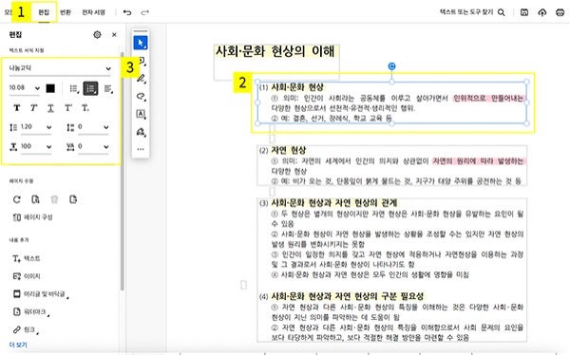Viewport: 570px width, 355px height.
Task: Click the title 사회·문화 현상의 이해
Action: click(275, 51)
